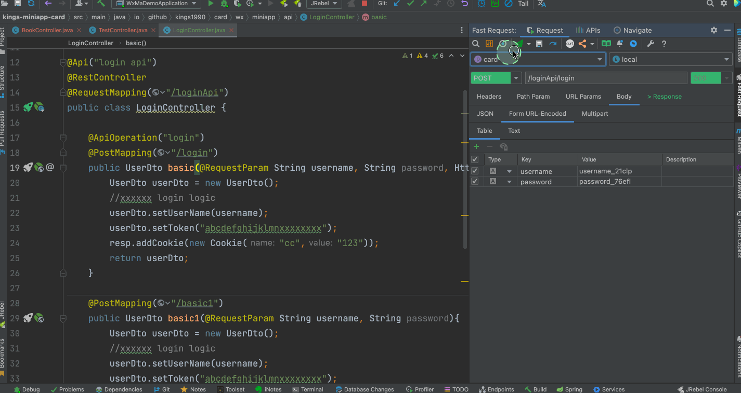Expand the local environment dropdown
The image size is (741, 393).
(x=726, y=60)
